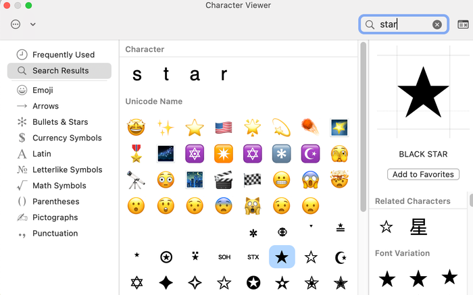This screenshot has width=473, height=295.
Task: Select the Punctuation category
Action: [59, 233]
